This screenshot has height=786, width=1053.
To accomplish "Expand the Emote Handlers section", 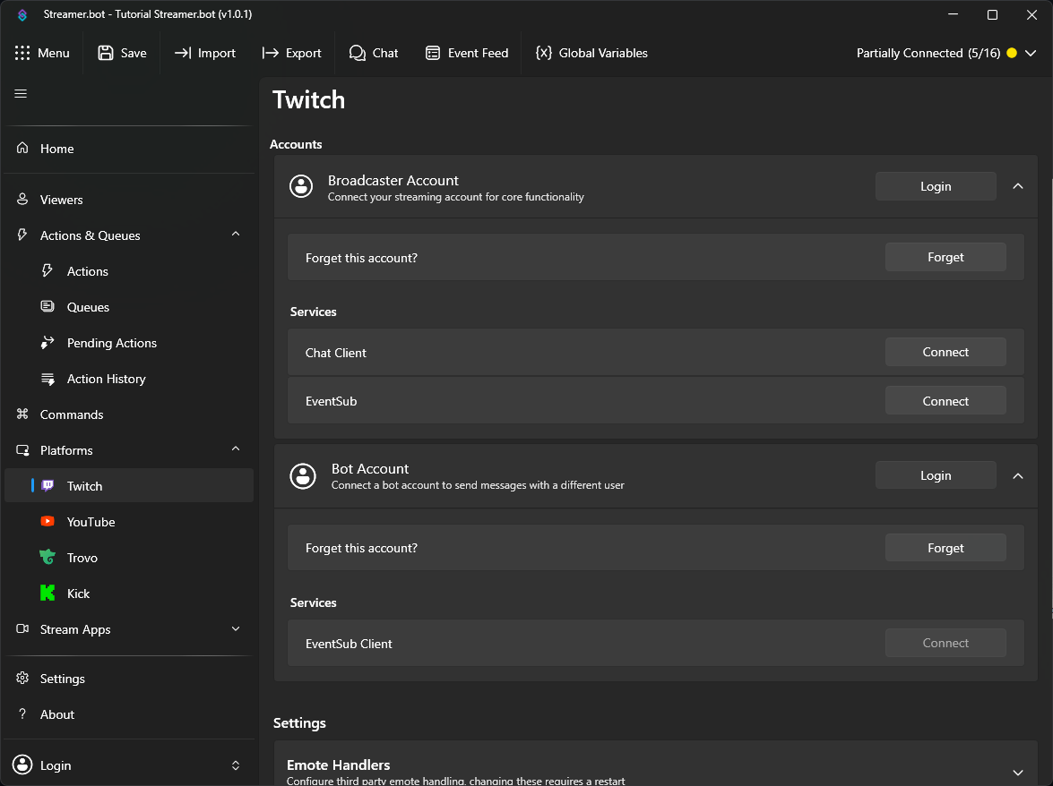I will pos(1017,772).
